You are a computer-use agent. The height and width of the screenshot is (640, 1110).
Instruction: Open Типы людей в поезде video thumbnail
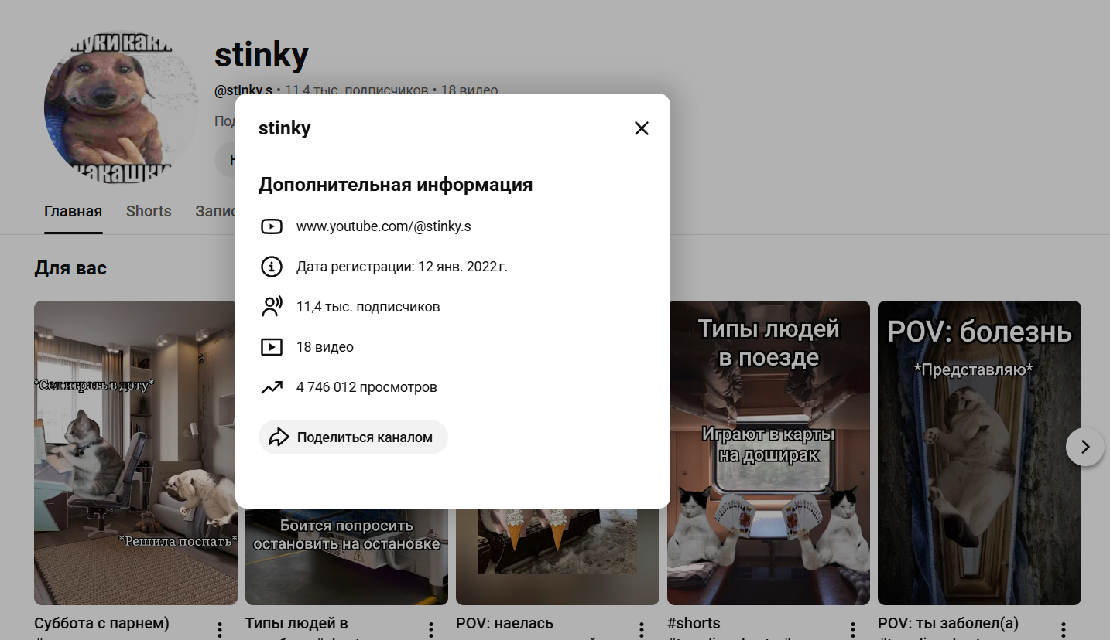tap(769, 453)
